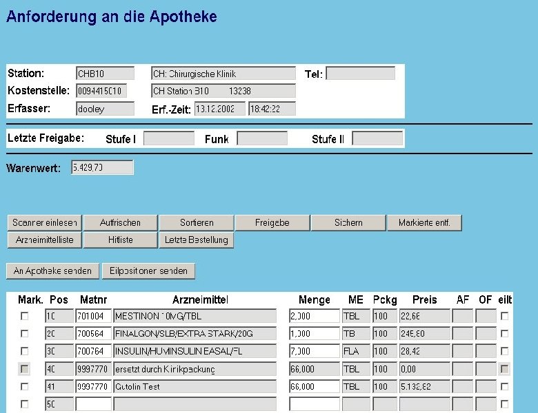Click the CH Station B10 13238 field
538x413 pixels.
point(223,91)
